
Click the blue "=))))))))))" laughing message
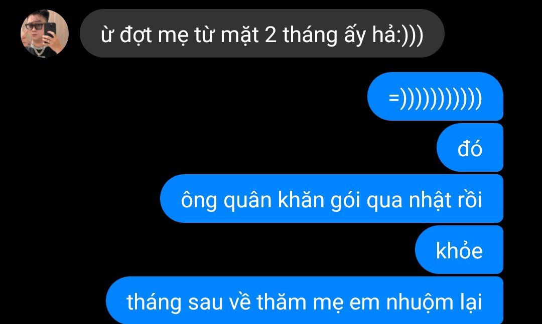[435, 97]
